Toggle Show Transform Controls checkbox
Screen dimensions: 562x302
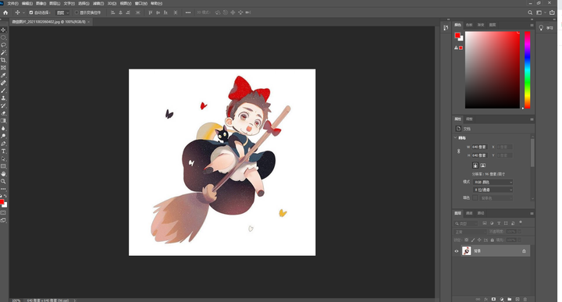[x=76, y=12]
